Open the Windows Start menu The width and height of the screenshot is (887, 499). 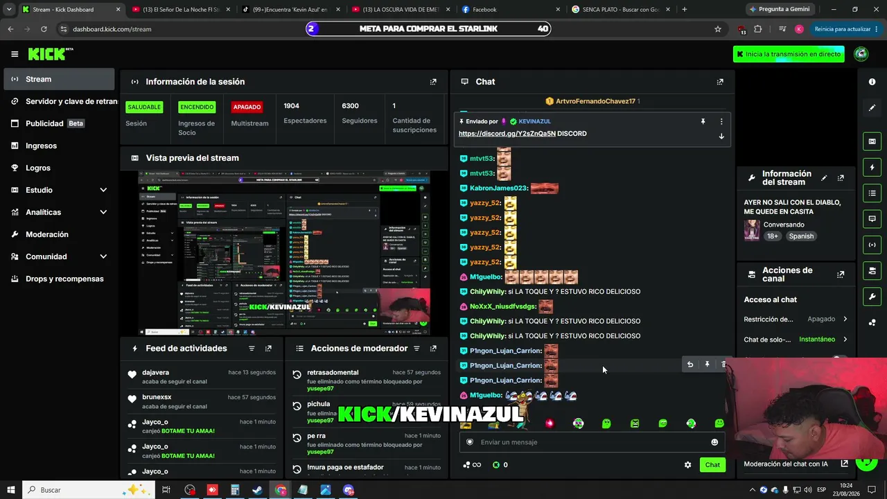click(11, 490)
